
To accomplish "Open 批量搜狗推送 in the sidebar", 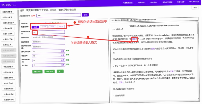I will (x=8, y=78).
